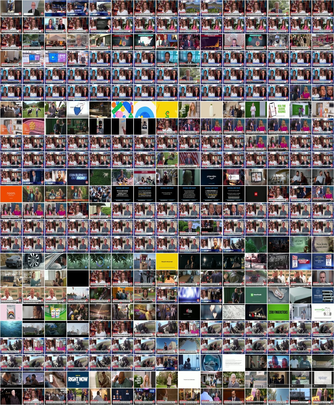Click the green TD Ameritrade frame
The height and width of the screenshot is (405, 334).
pyautogui.click(x=256, y=295)
